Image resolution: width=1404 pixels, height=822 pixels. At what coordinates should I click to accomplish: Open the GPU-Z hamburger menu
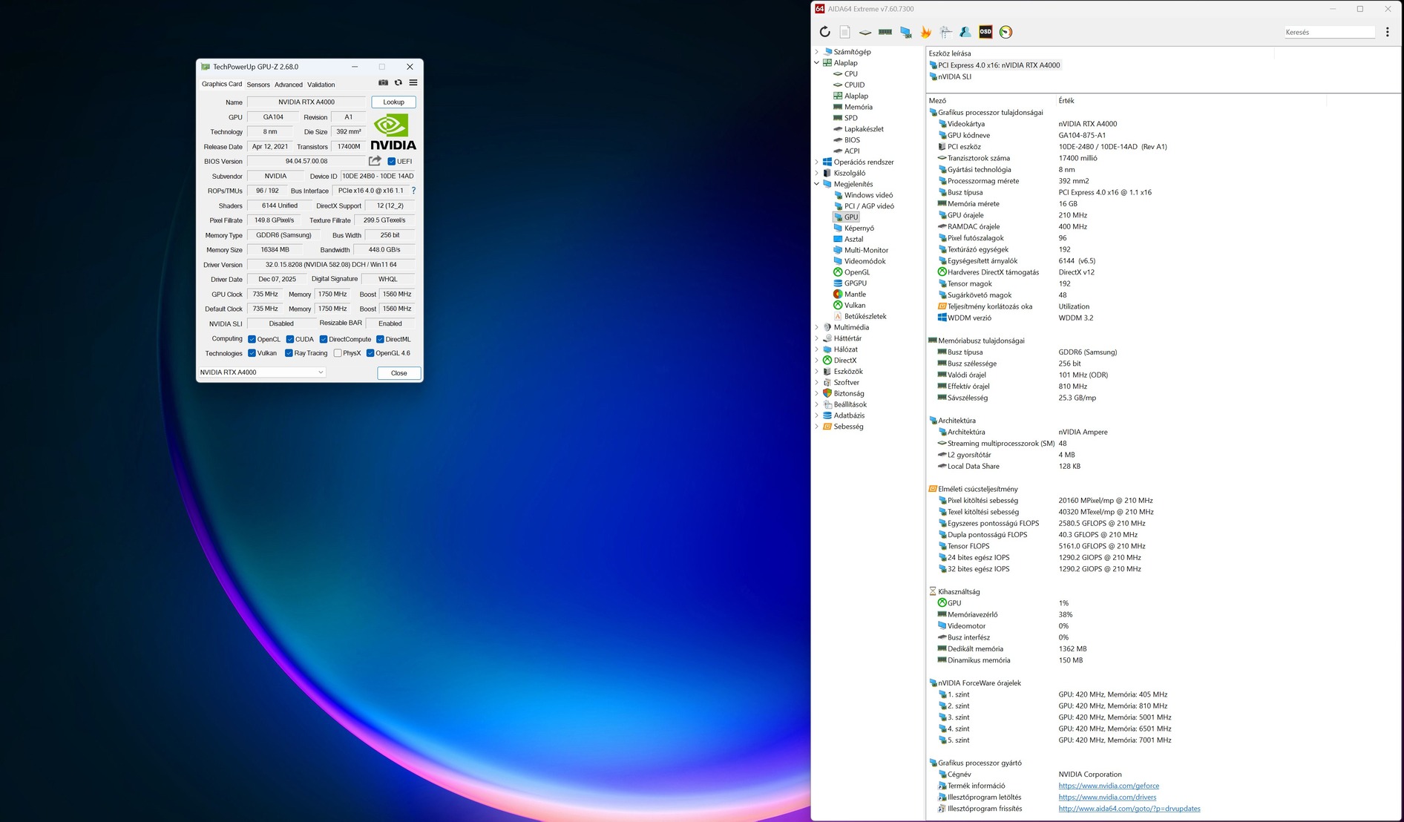(x=413, y=83)
